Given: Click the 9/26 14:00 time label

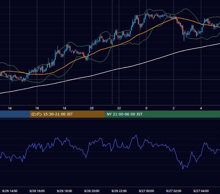Looking at the screenshot, I should click(x=10, y=191).
